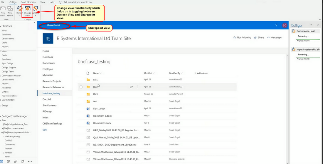Expand the Search Folders node

tap(1, 100)
